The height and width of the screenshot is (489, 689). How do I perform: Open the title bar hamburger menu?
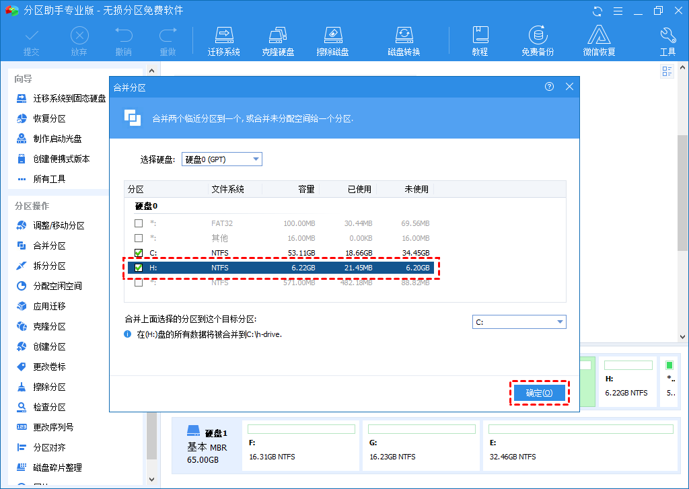[618, 11]
